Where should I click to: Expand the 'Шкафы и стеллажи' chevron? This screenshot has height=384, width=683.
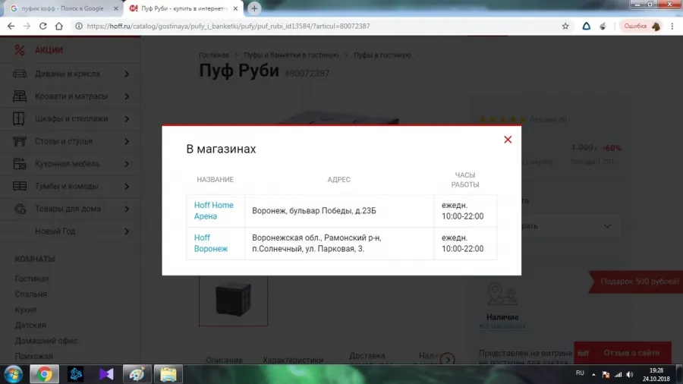(x=127, y=119)
